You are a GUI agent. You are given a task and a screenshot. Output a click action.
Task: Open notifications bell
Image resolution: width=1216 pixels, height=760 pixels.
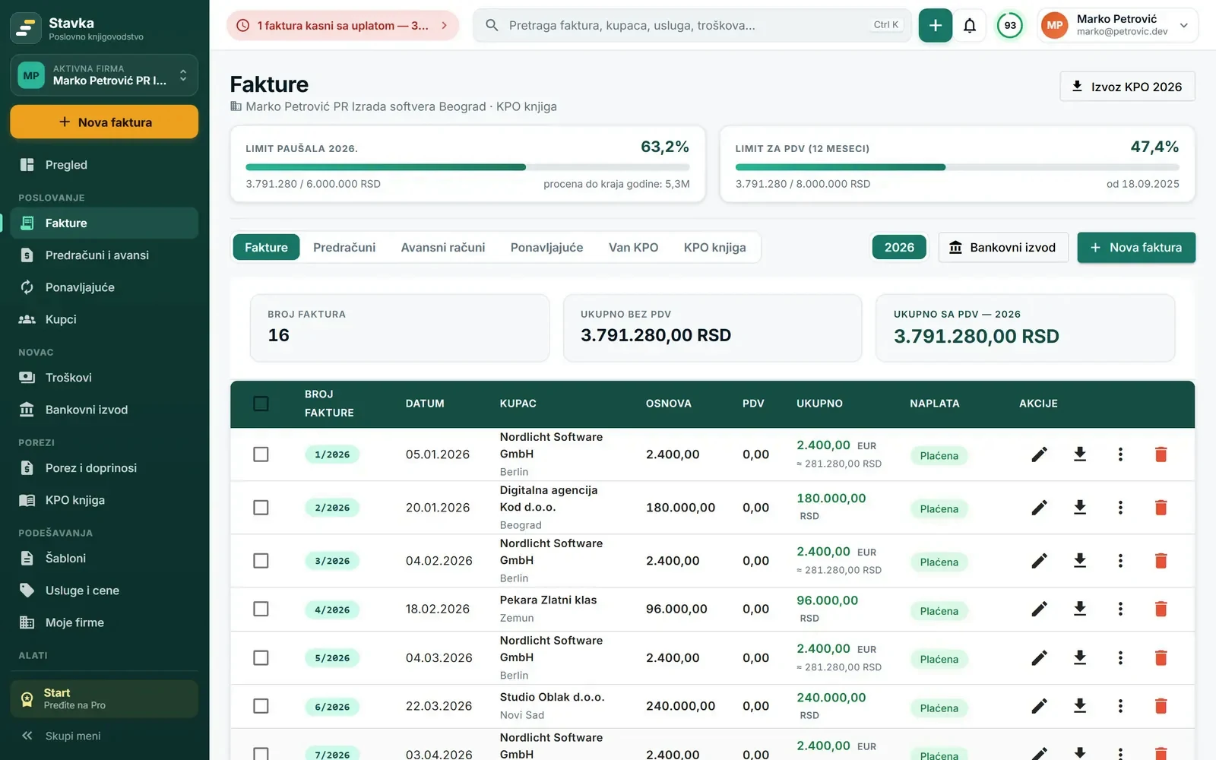tap(970, 26)
